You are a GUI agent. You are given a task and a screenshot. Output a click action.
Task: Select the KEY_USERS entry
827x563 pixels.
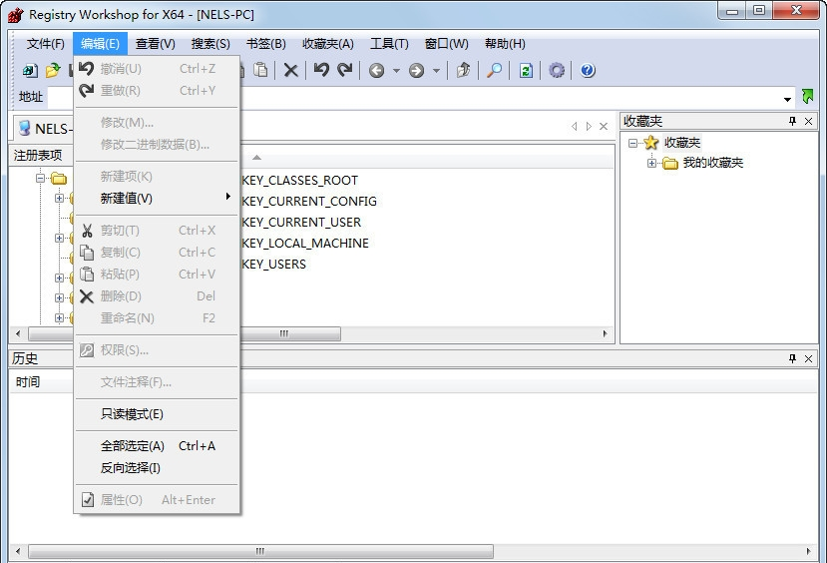coord(273,265)
